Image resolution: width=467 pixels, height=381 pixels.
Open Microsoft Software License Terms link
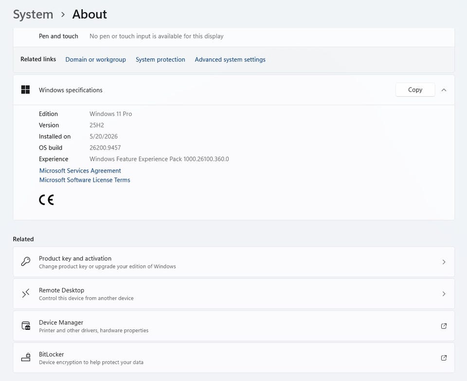[85, 180]
